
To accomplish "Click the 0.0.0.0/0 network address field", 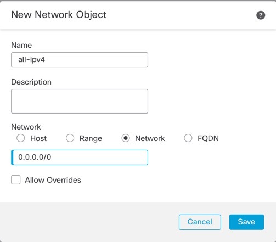I will 80,157.
